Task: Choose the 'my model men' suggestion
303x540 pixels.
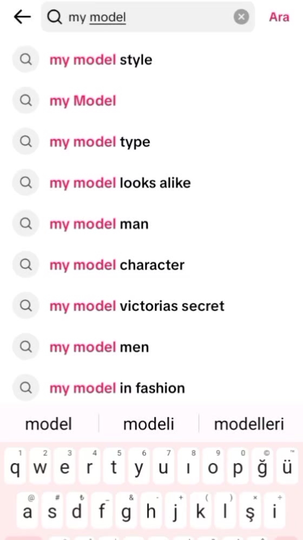Action: (x=151, y=346)
